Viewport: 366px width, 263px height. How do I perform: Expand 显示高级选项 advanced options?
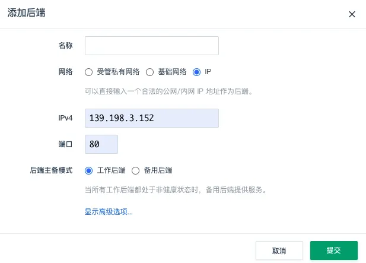tap(109, 211)
